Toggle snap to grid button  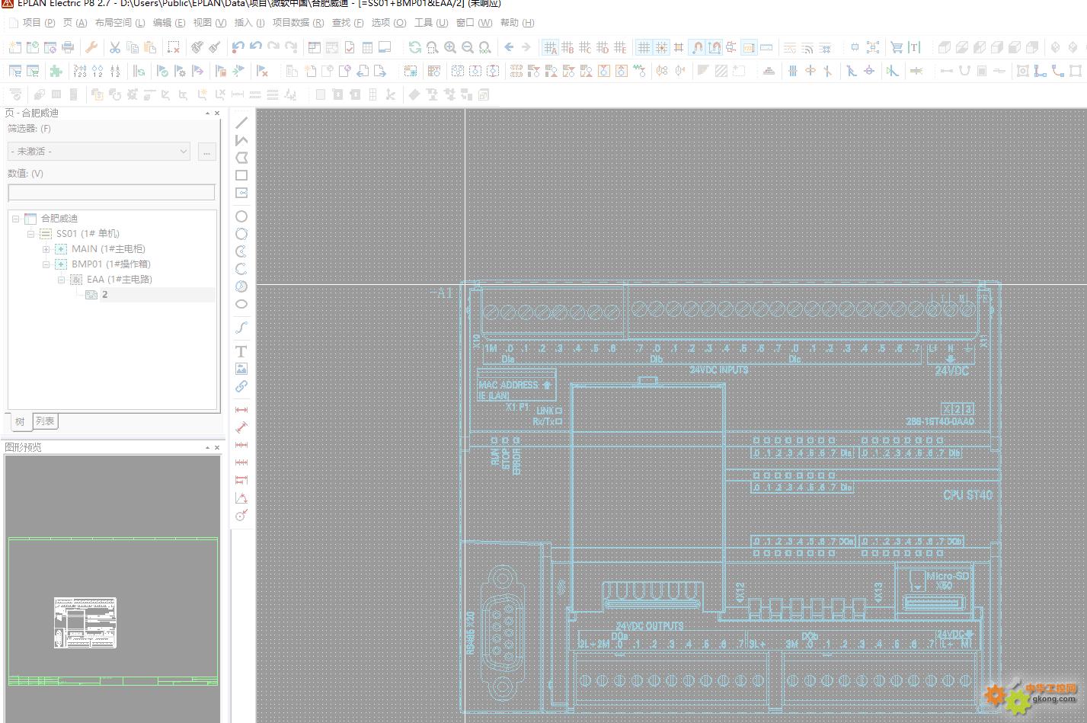661,47
